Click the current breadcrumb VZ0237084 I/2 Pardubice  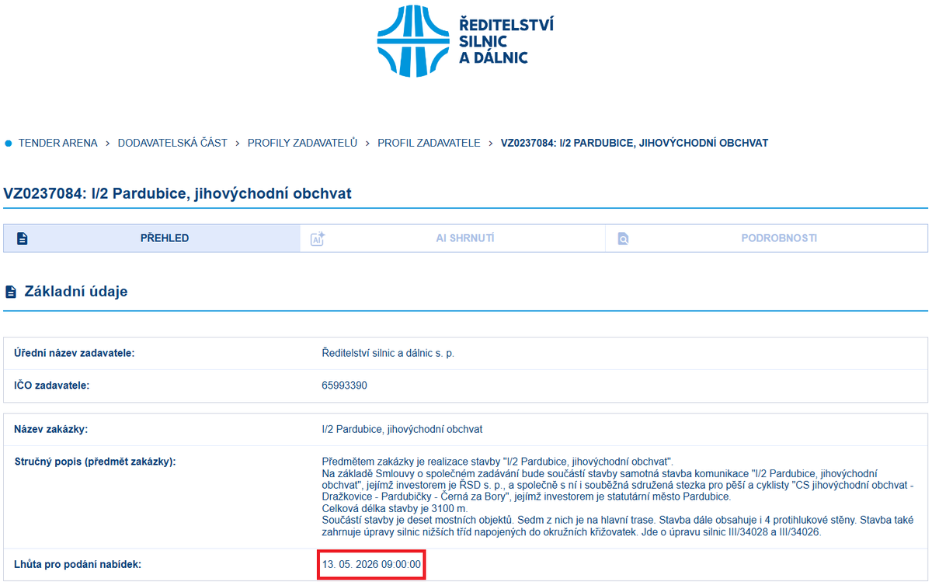(635, 143)
